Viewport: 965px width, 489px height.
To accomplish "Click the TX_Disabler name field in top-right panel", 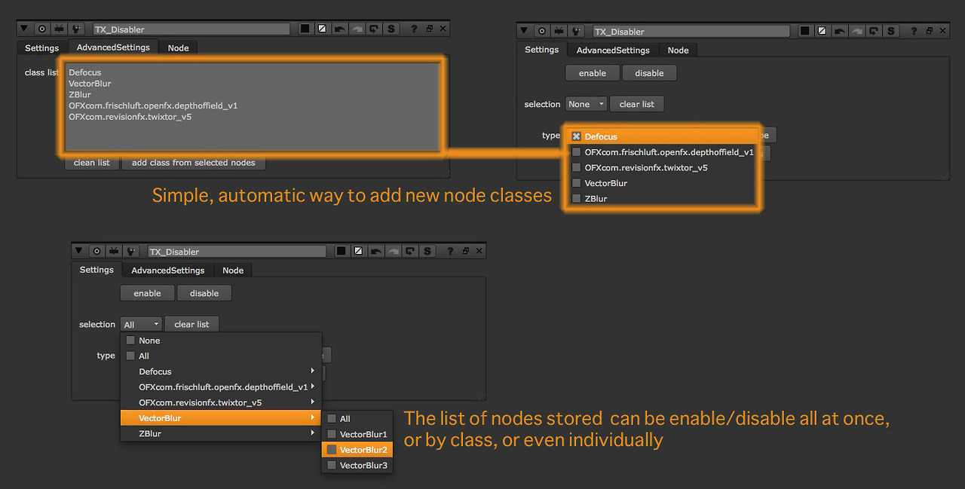I will tap(690, 31).
